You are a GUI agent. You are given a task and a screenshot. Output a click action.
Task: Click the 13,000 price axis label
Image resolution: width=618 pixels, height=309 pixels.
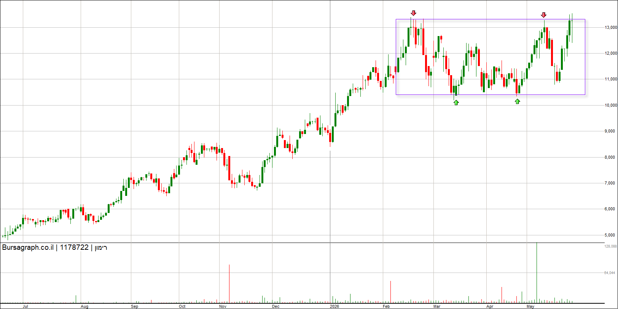point(611,28)
